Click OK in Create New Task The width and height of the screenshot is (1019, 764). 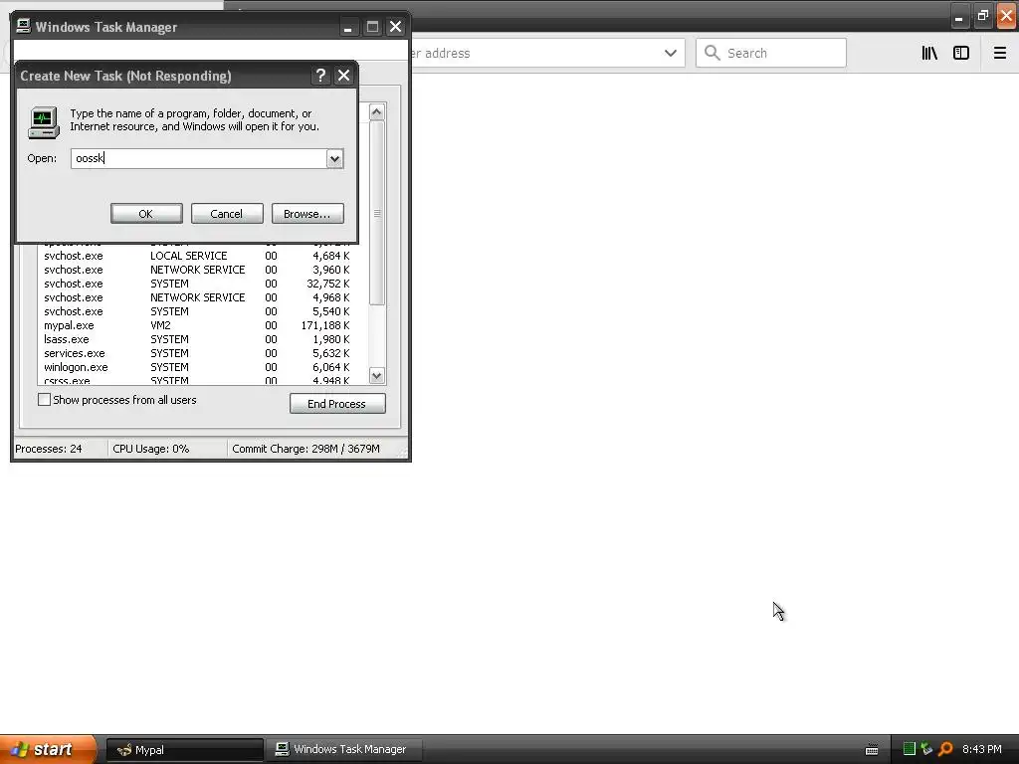146,214
